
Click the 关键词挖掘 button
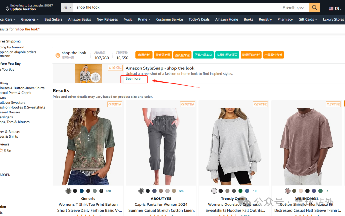pos(163,55)
